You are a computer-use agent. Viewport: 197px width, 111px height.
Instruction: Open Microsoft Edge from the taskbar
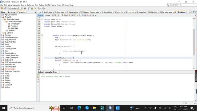coord(79,108)
